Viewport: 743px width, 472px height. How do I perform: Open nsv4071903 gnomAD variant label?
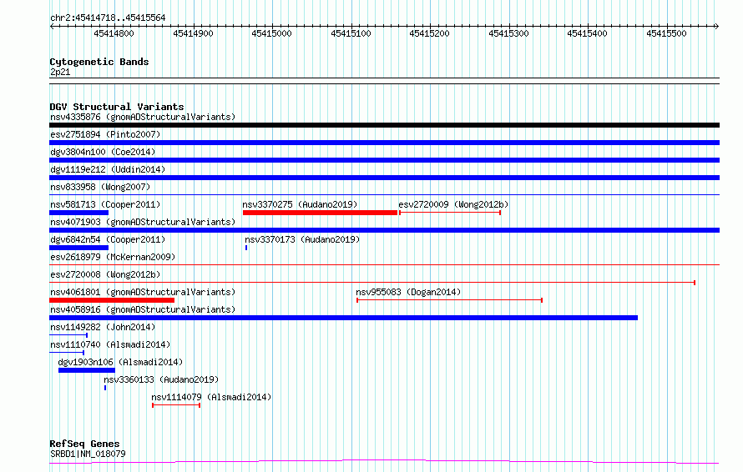(143, 222)
